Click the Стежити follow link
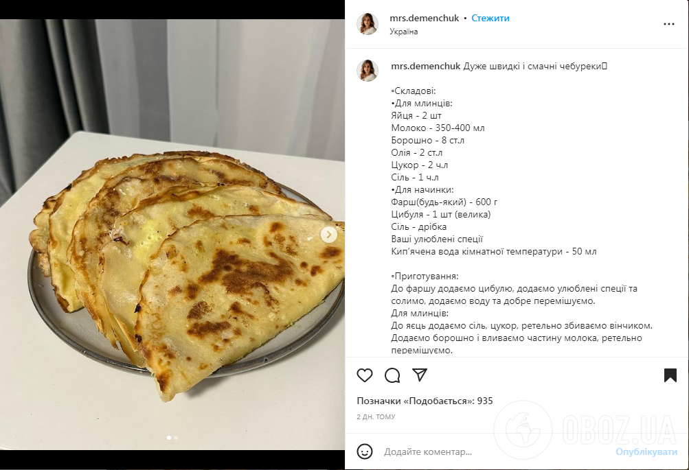The image size is (689, 470). (490, 18)
